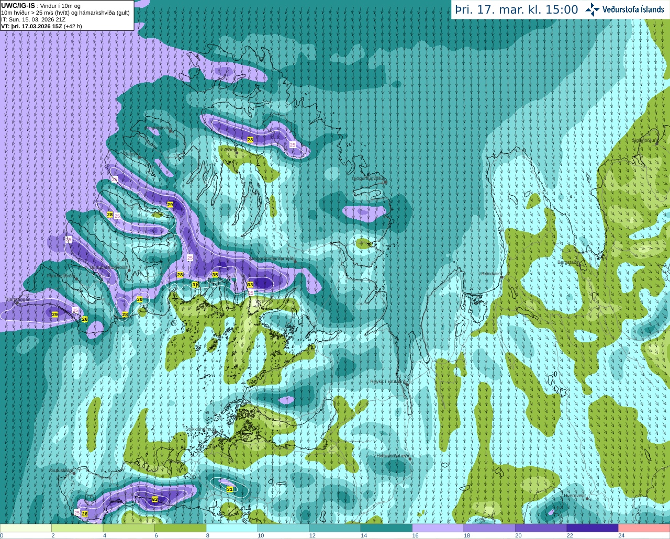Viewport: 670px width, 539px height.
Task: Click the Bolungarvík station label
Action: tap(157, 128)
